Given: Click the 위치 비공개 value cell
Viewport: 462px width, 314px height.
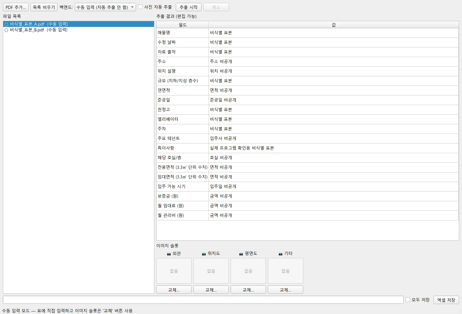Looking at the screenshot, I should pos(334,71).
